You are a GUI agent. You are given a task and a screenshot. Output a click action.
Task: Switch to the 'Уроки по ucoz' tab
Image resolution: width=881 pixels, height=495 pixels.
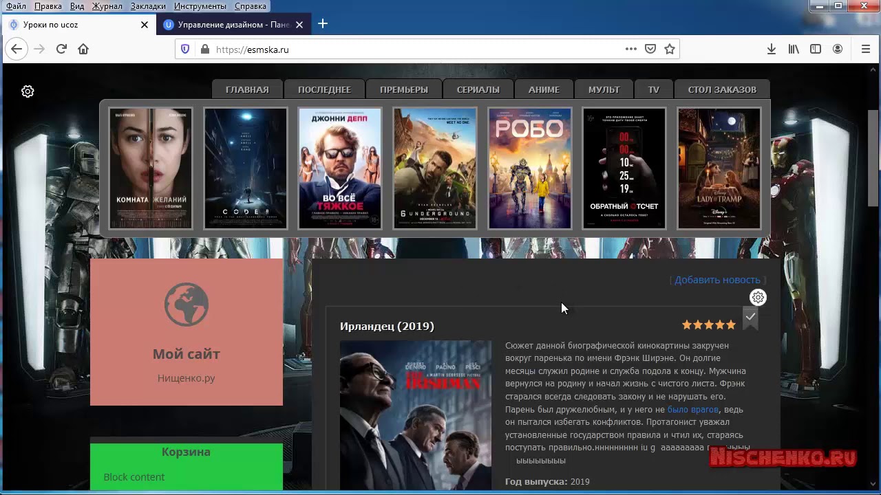[x=79, y=25]
